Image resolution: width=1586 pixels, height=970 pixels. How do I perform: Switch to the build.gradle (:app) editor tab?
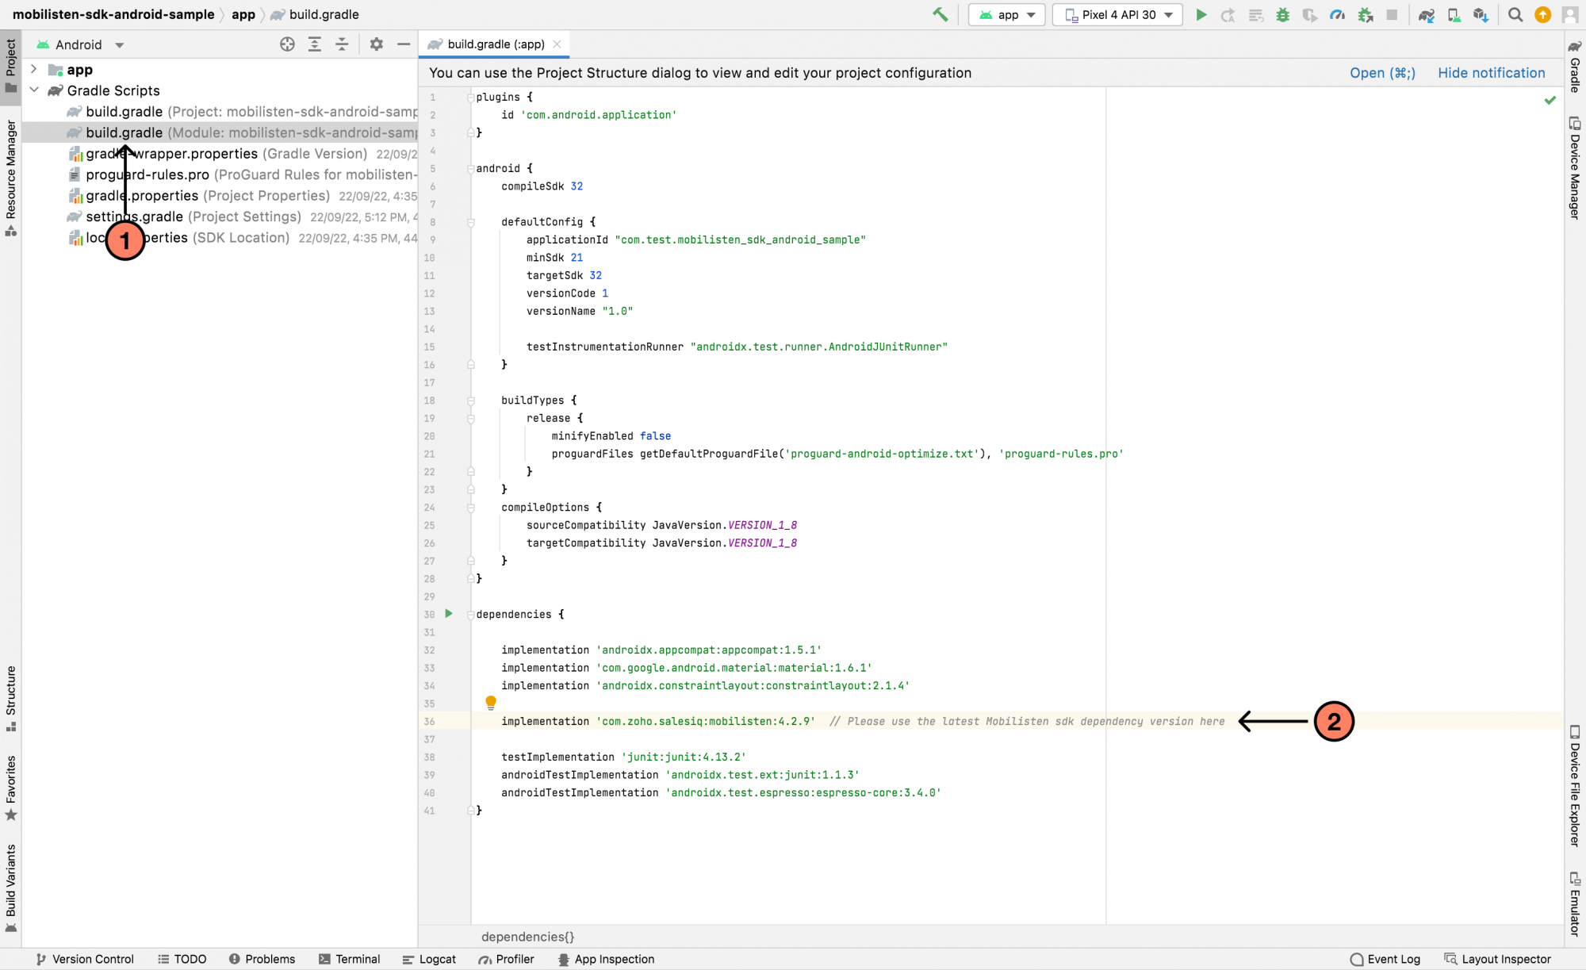click(x=486, y=44)
